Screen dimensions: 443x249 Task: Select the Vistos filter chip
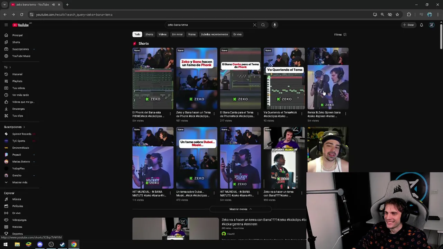[192, 34]
